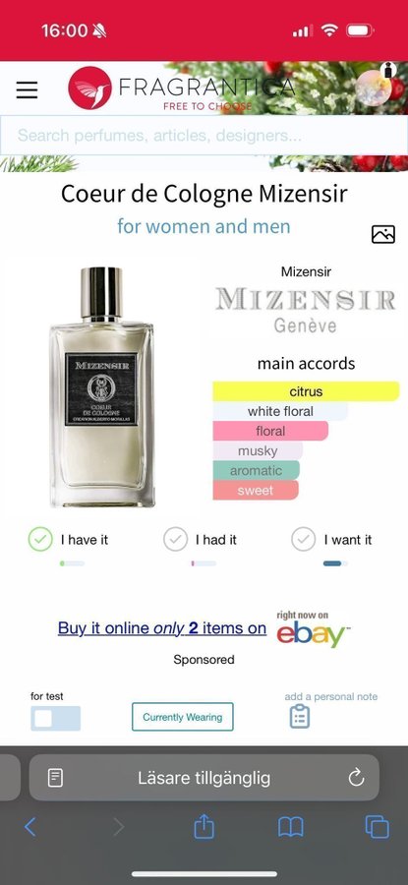Screen dimensions: 408x885
Task: Select the yellow citrus accord bar
Action: tap(306, 391)
